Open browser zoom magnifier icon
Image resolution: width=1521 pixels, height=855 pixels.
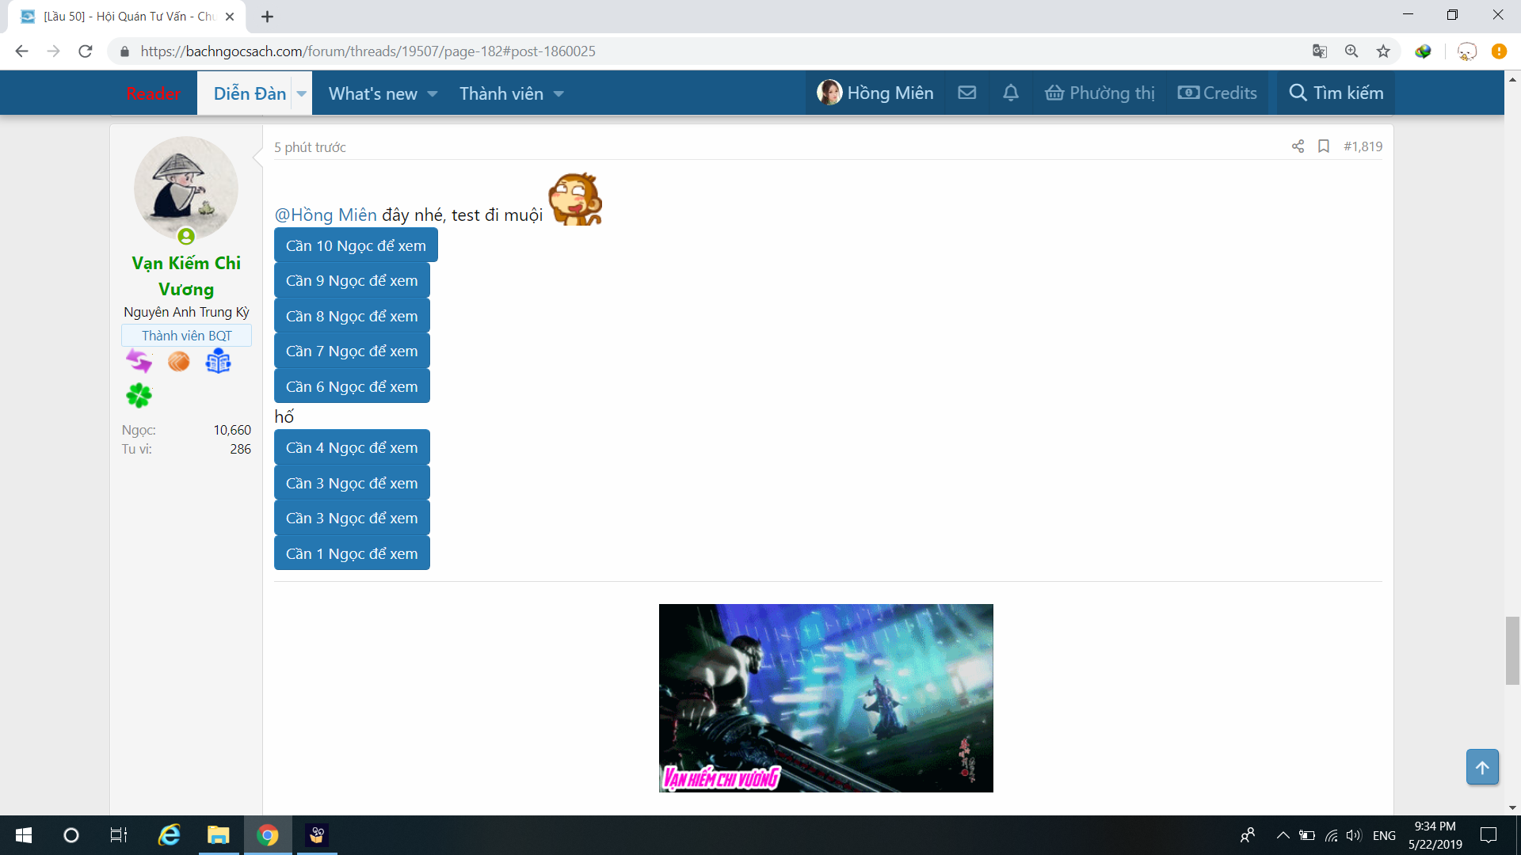[1351, 51]
